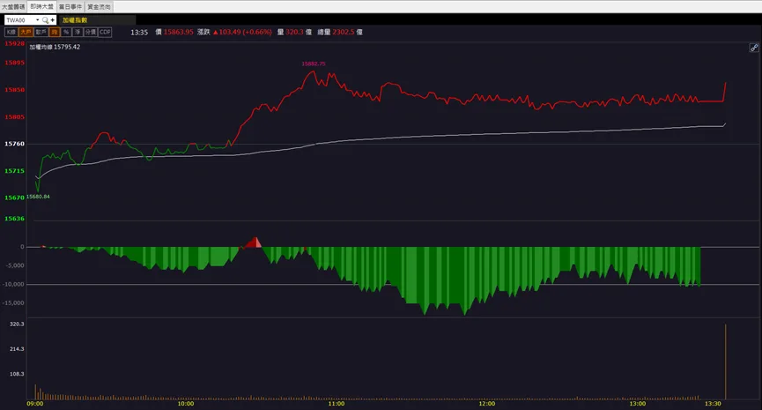
Task: Click the red positive spike in net-flow chart
Action: [x=254, y=242]
